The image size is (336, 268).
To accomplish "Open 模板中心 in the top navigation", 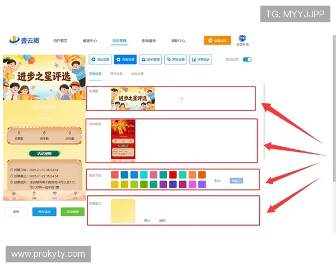I will [90, 41].
